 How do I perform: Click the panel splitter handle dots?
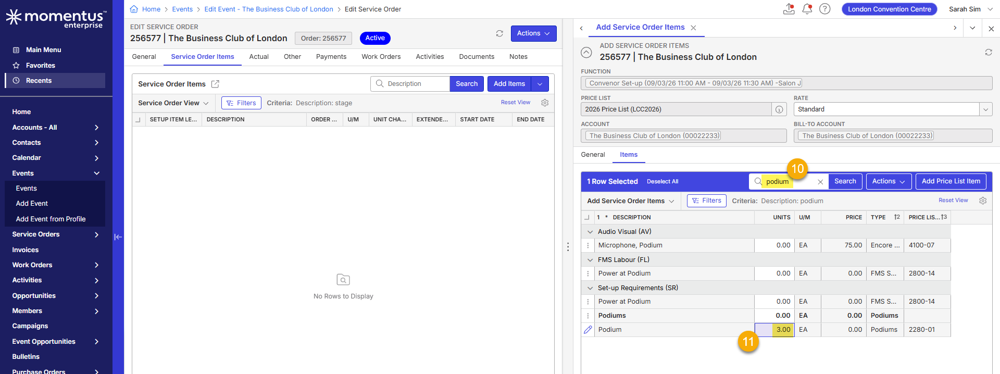568,247
